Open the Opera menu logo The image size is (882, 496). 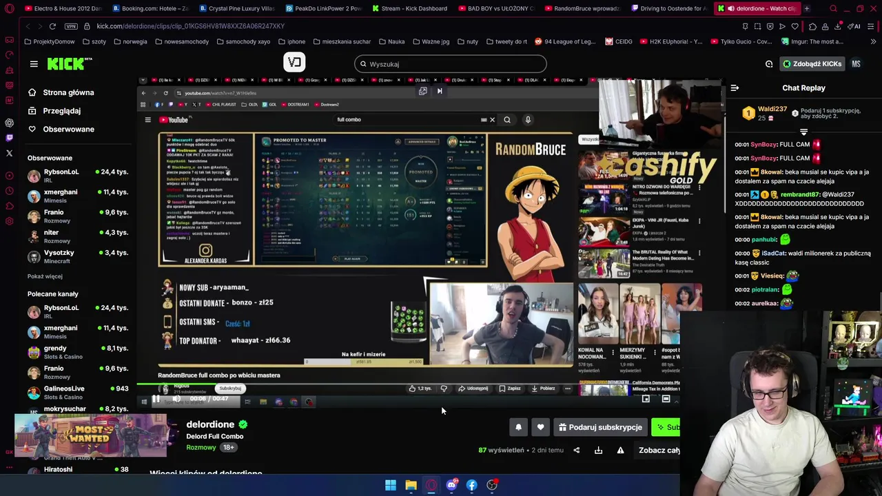(x=9, y=9)
